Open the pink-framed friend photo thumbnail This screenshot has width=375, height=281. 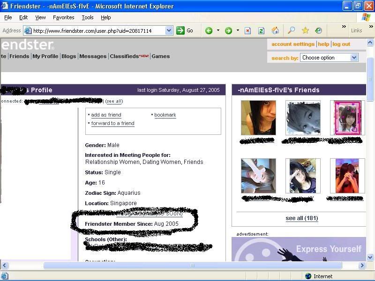coord(347,118)
